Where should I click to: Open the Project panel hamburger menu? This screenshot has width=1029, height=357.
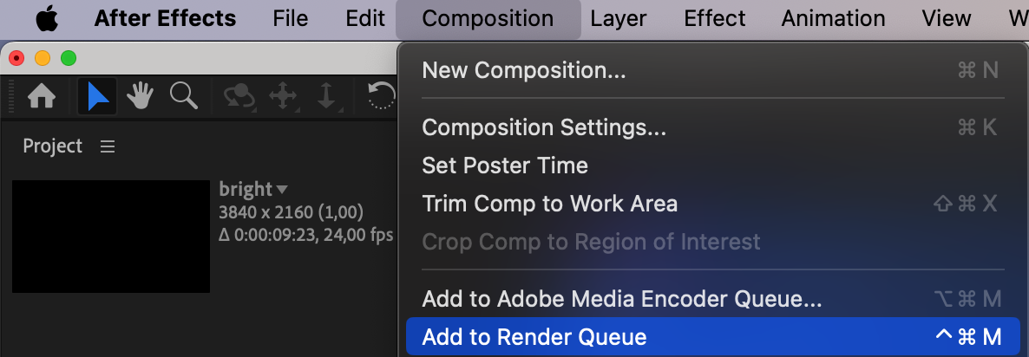coord(108,146)
